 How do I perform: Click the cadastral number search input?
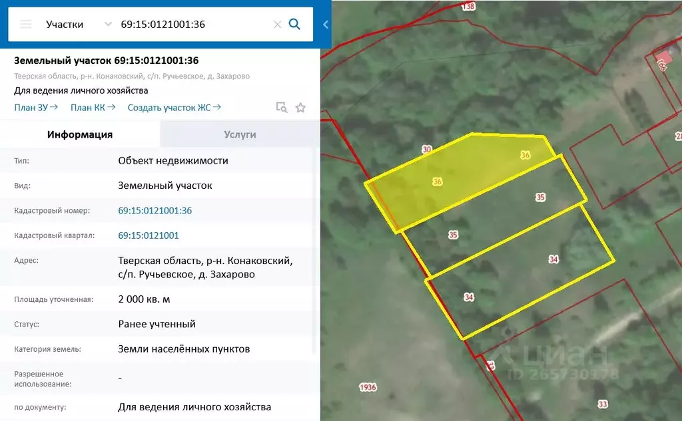193,25
